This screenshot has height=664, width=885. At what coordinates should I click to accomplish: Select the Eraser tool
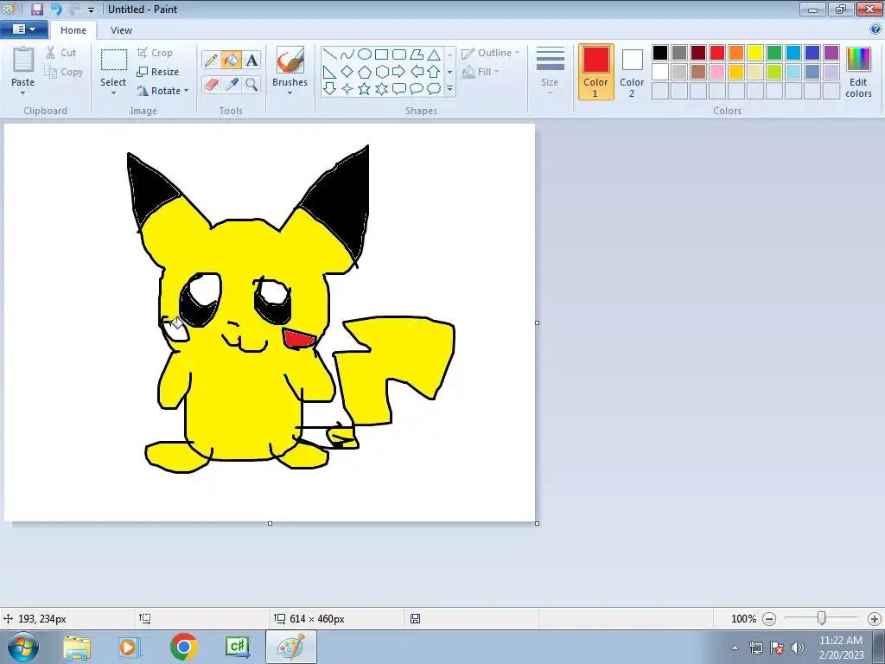pyautogui.click(x=210, y=84)
